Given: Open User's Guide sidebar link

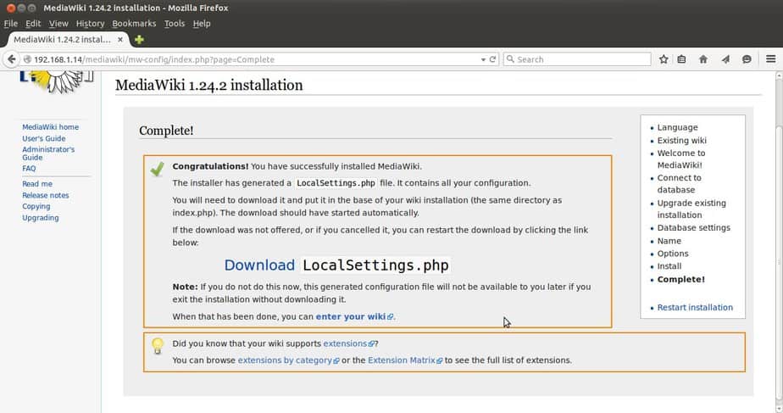Looking at the screenshot, I should pos(43,138).
